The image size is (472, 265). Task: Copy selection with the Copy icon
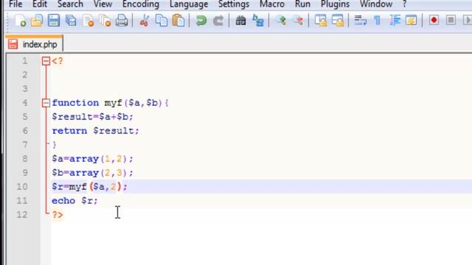pos(162,21)
